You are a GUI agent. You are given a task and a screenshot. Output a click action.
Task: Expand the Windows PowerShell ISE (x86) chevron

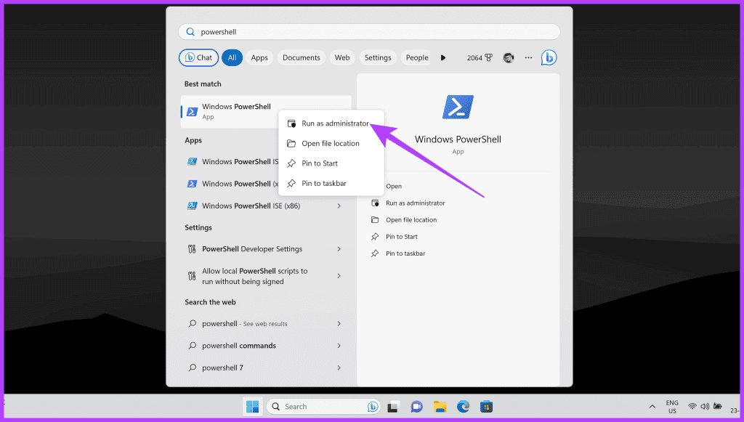[x=339, y=206]
